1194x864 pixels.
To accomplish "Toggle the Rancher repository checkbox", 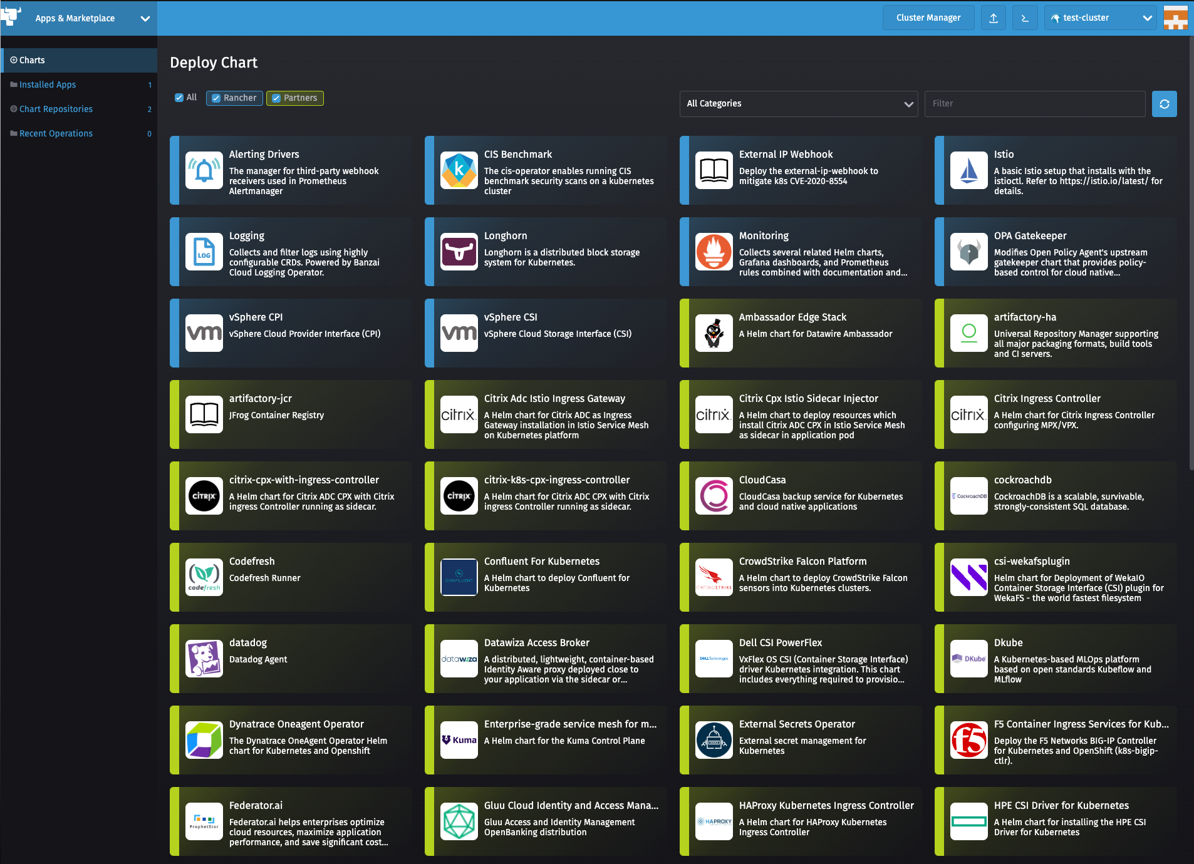I will [216, 98].
